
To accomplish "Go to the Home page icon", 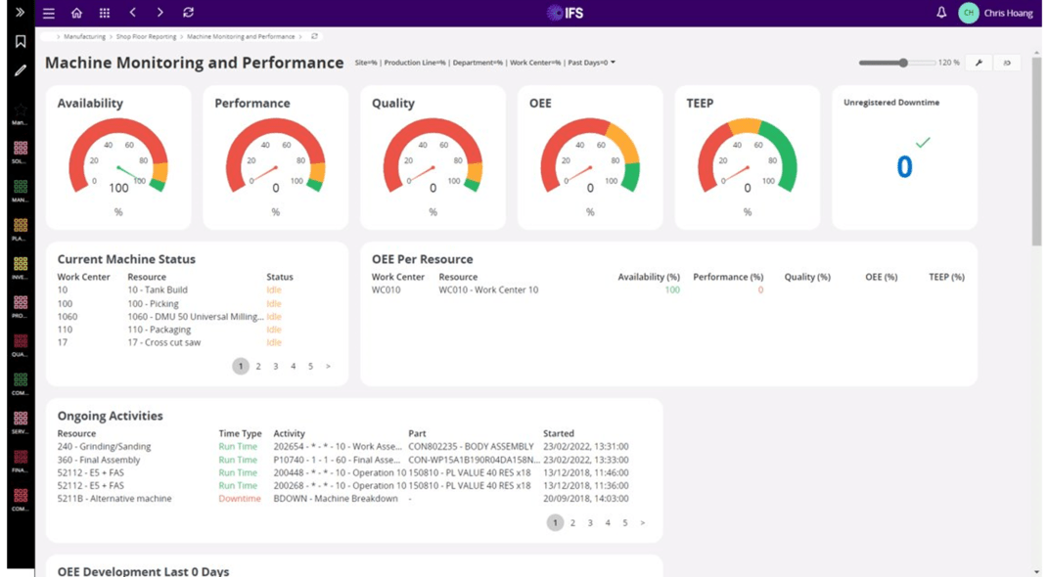I will coord(76,13).
